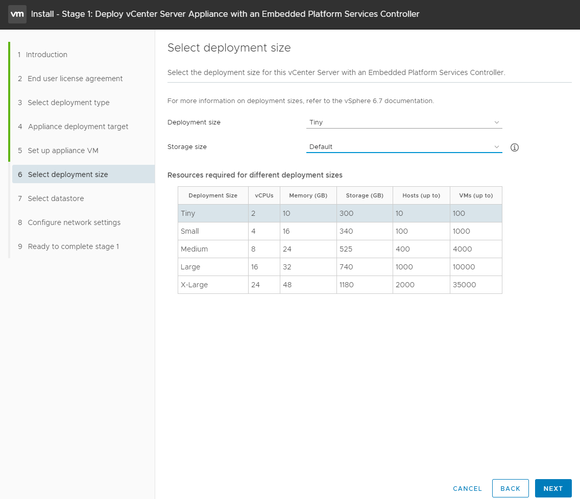Open the Deployment size dropdown

coord(404,122)
